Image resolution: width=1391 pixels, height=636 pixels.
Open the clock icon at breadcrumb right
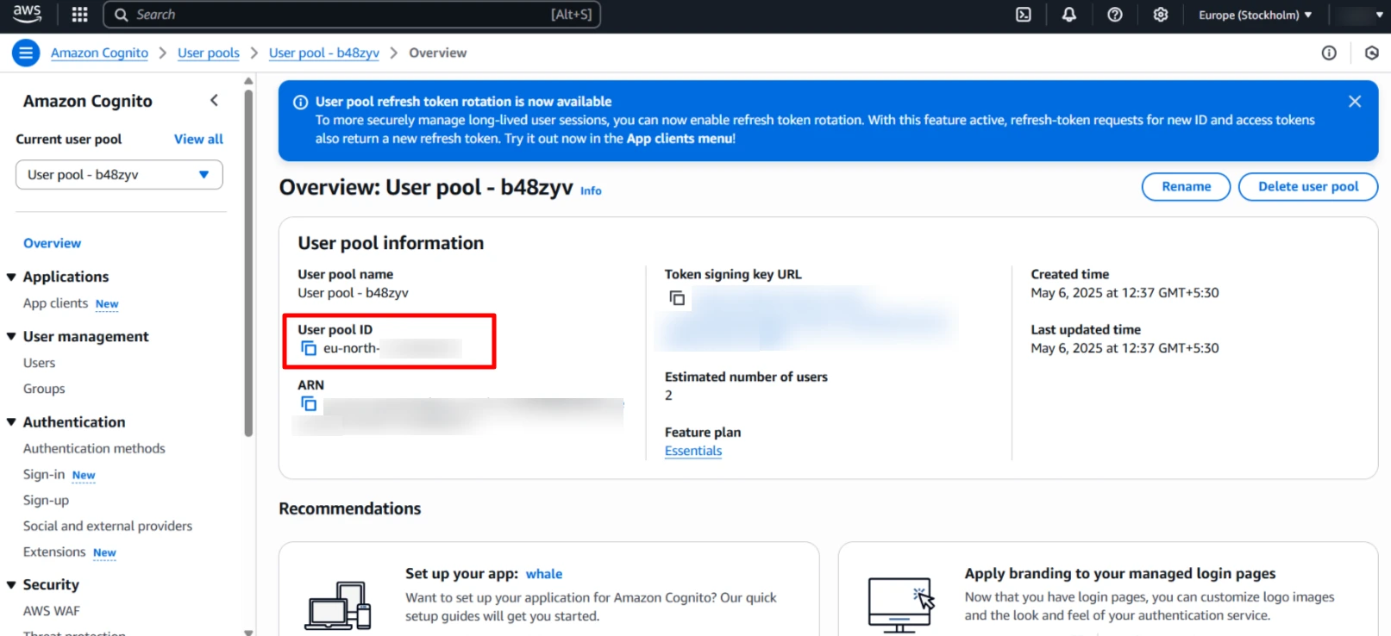[1371, 53]
